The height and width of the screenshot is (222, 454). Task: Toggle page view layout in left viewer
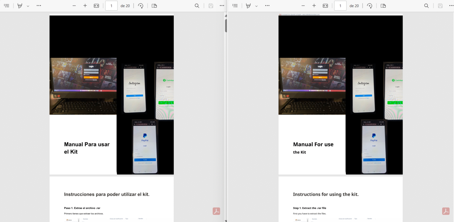tap(154, 6)
